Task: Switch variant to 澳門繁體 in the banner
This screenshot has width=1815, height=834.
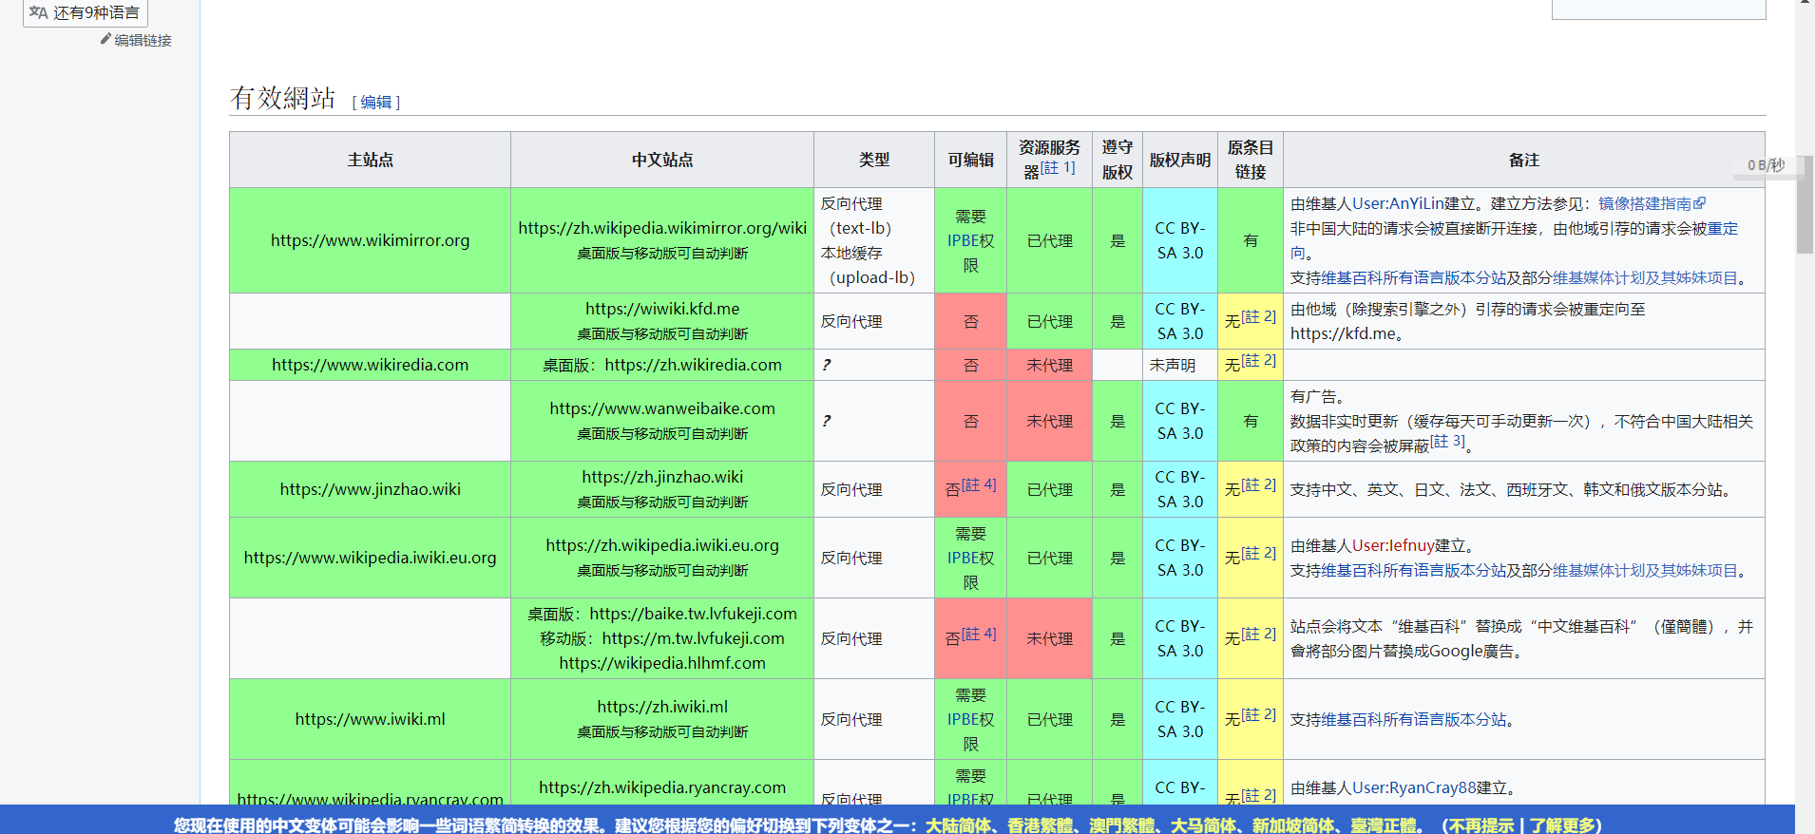Action: coord(1121,825)
